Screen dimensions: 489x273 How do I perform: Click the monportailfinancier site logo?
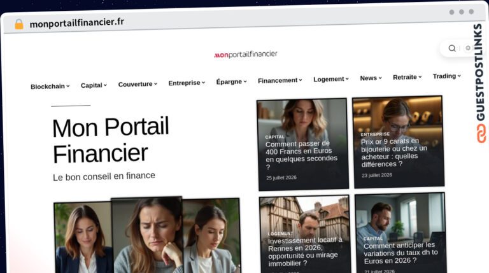click(246, 55)
